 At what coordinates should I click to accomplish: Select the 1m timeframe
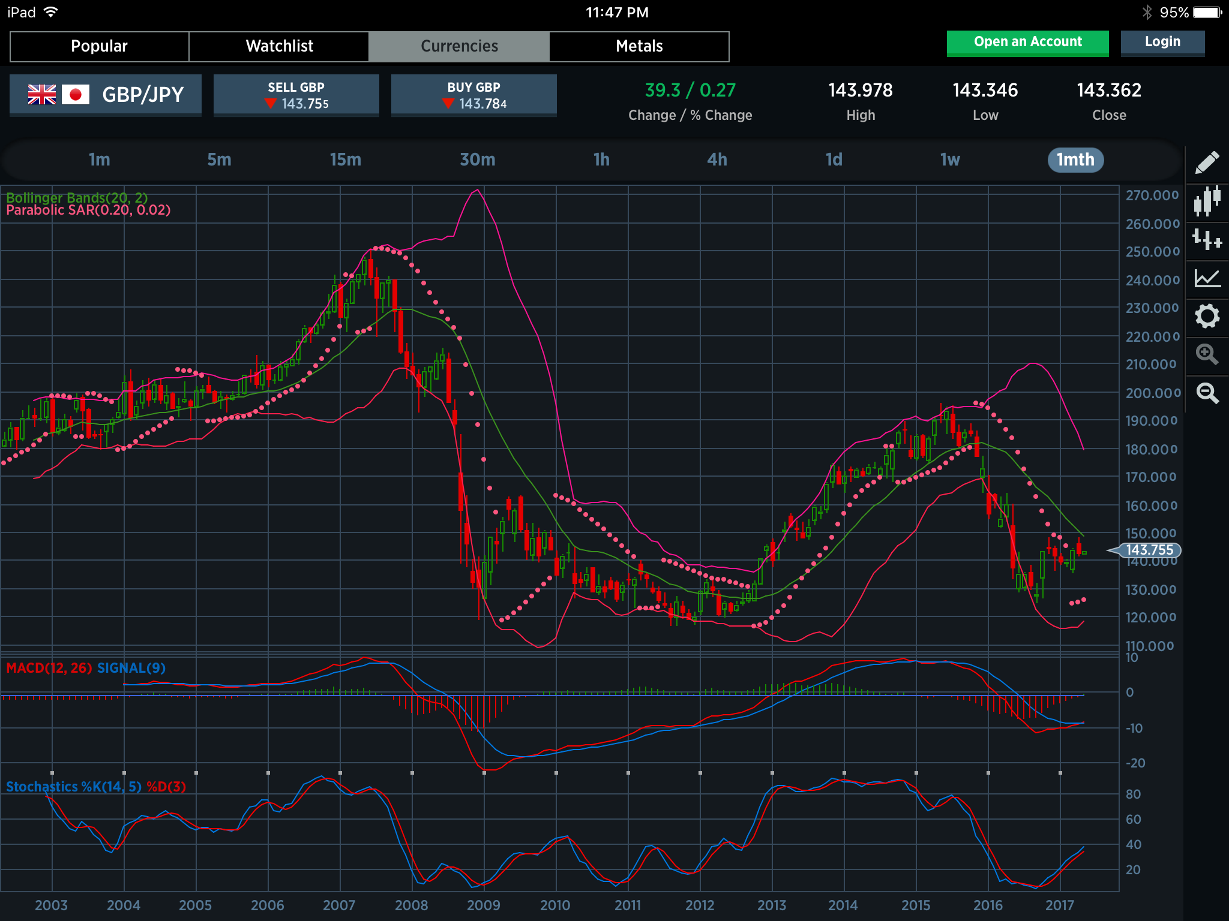tap(100, 160)
